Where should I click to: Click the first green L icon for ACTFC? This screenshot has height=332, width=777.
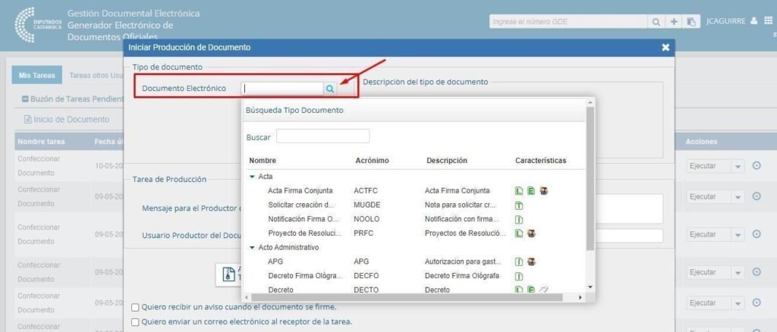click(519, 190)
